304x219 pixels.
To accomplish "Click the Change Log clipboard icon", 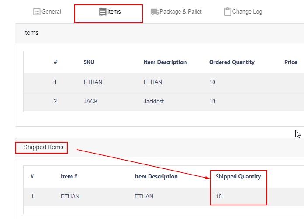I will click(228, 11).
